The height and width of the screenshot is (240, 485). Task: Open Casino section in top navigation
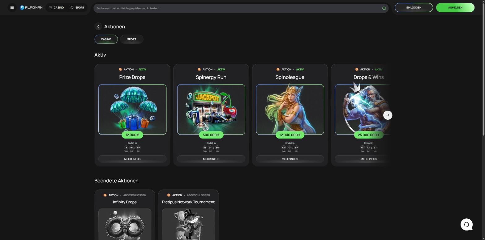coord(56,8)
